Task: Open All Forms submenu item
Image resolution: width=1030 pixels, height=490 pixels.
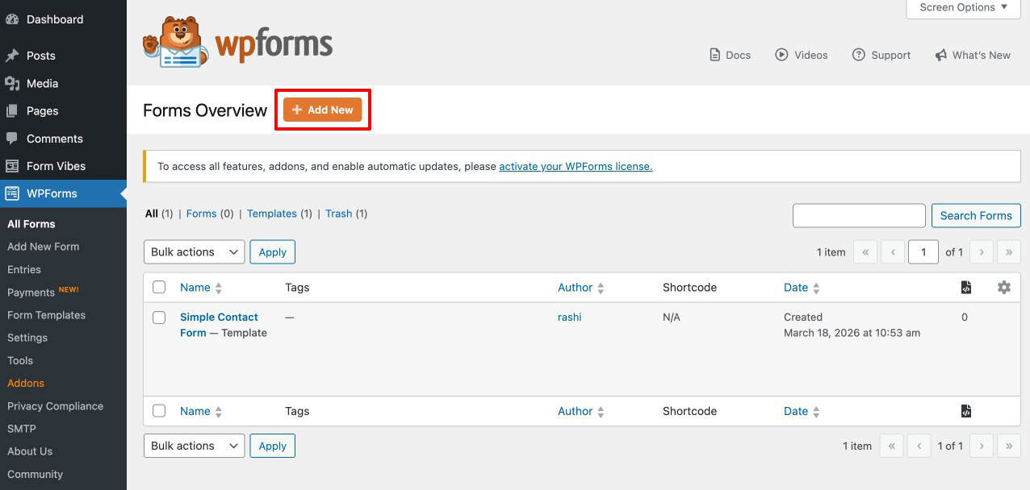Action: [31, 224]
